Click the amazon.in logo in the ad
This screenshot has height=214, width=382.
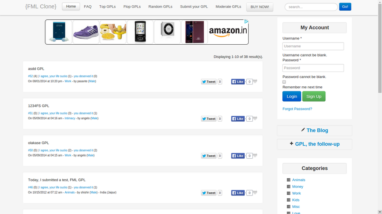(x=228, y=31)
